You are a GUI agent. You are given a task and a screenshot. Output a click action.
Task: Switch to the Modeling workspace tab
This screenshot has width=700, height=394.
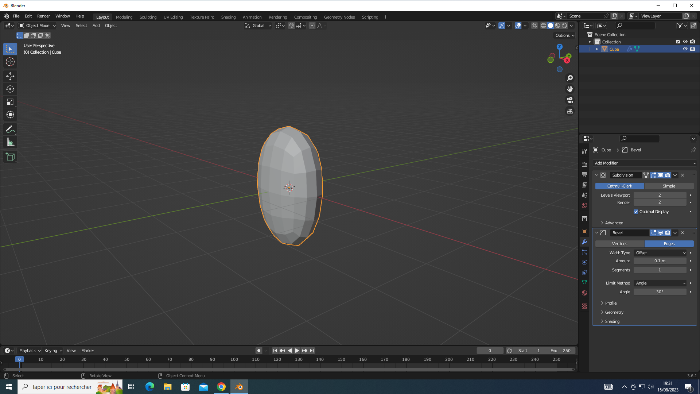(124, 17)
